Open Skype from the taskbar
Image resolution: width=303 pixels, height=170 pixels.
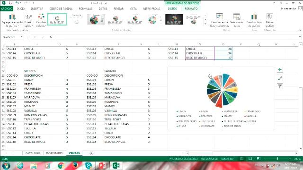[89, 166]
